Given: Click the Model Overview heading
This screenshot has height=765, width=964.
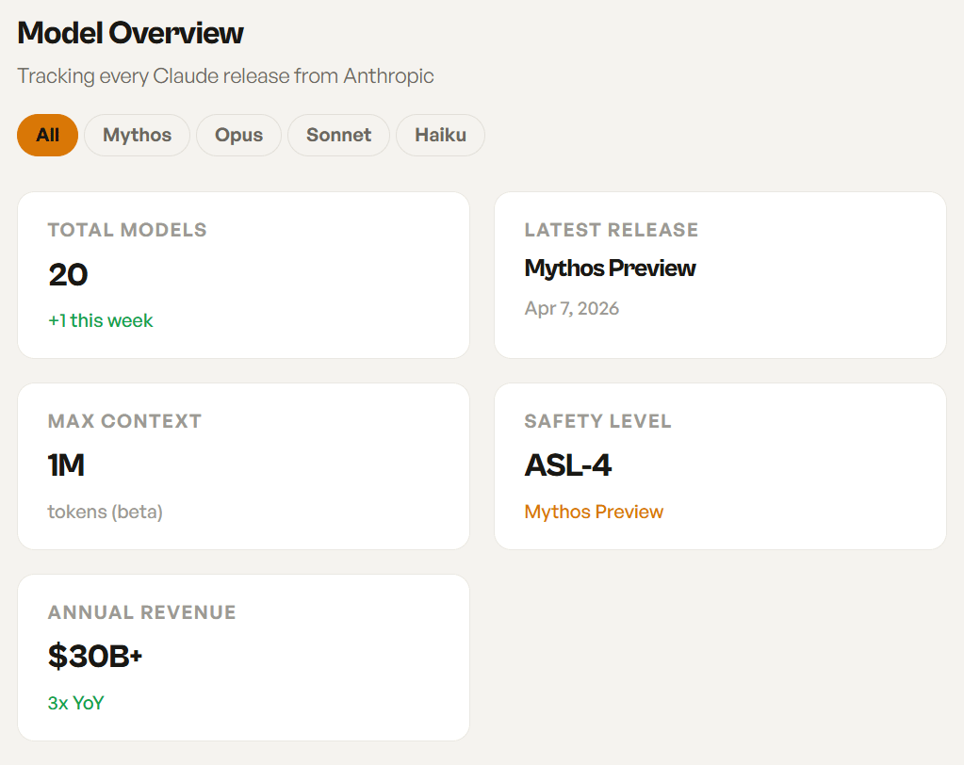Looking at the screenshot, I should click(130, 33).
